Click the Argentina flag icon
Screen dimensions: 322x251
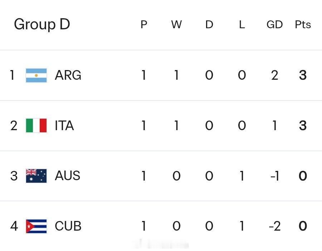(36, 75)
